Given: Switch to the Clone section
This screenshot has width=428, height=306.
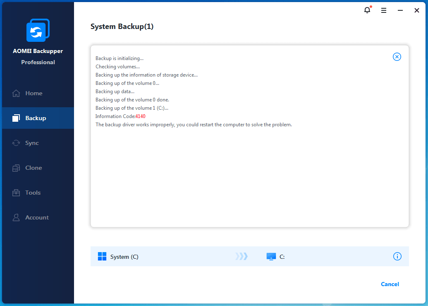Looking at the screenshot, I should click(33, 168).
